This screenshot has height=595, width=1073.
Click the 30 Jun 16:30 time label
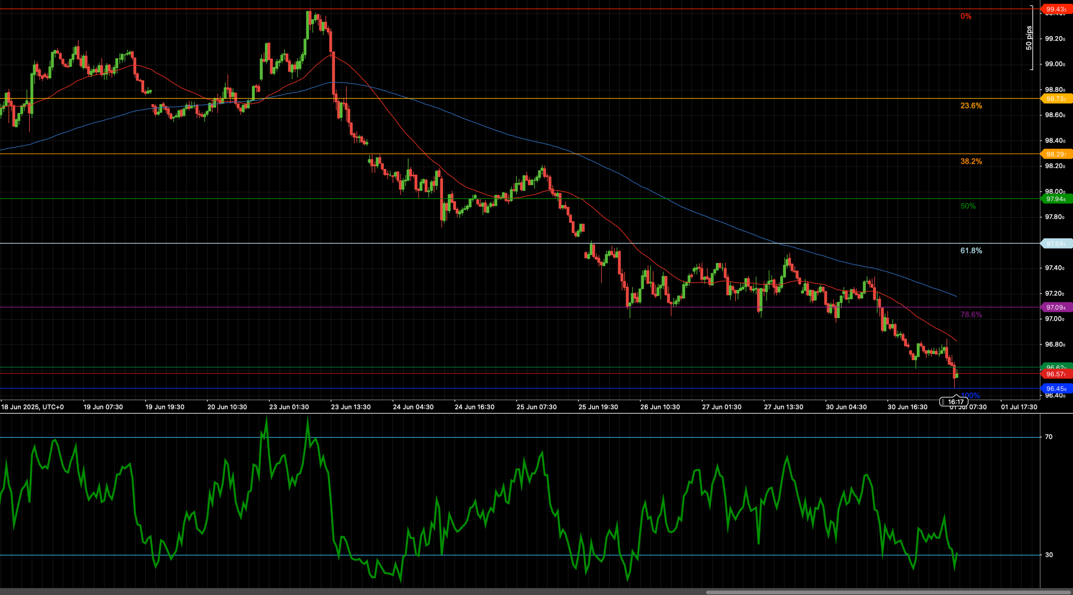click(907, 407)
